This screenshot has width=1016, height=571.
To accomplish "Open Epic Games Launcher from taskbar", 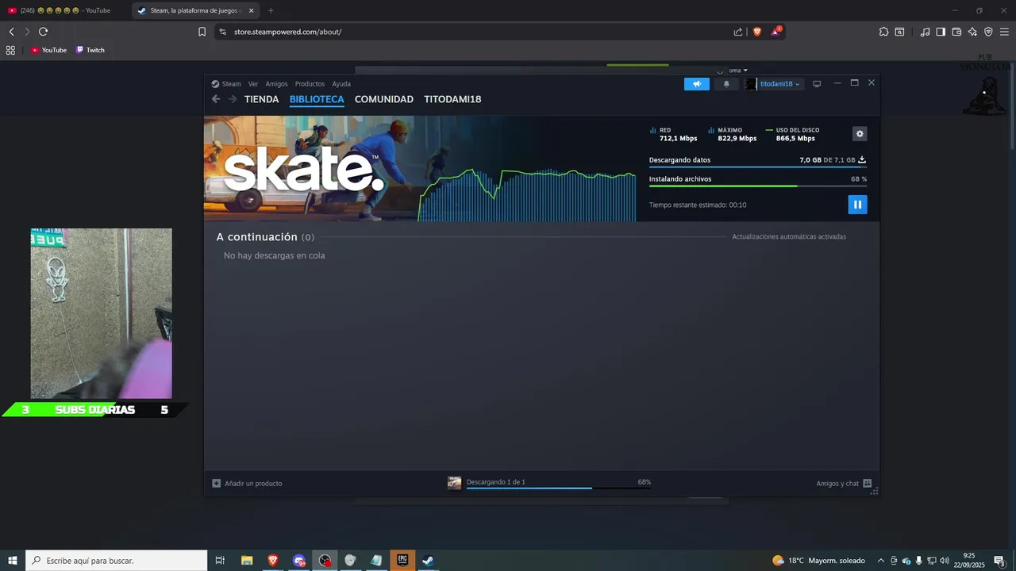I will pos(402,561).
